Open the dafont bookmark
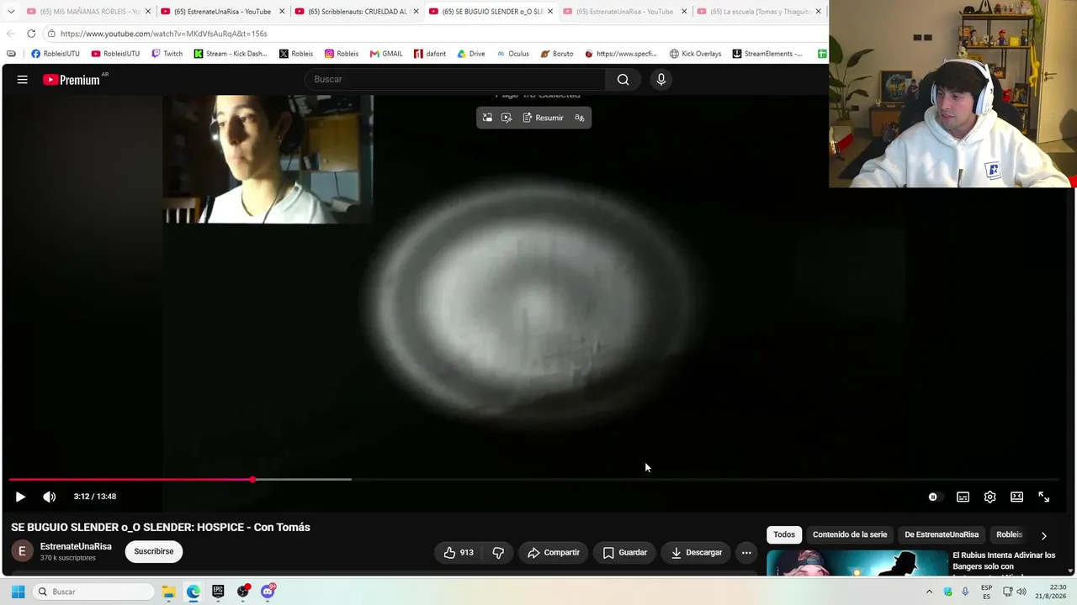Image resolution: width=1077 pixels, height=605 pixels. 430,54
